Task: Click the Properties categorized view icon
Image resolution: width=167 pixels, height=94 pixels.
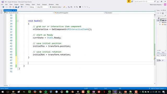Action: point(158,60)
